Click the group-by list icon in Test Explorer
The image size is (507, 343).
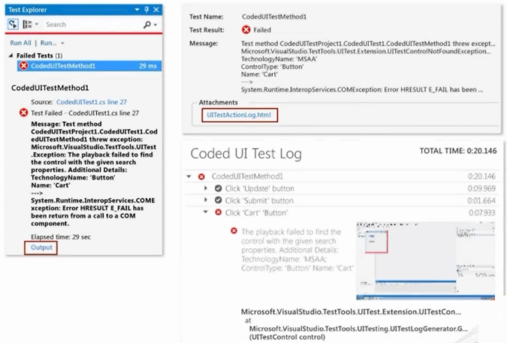27,24
